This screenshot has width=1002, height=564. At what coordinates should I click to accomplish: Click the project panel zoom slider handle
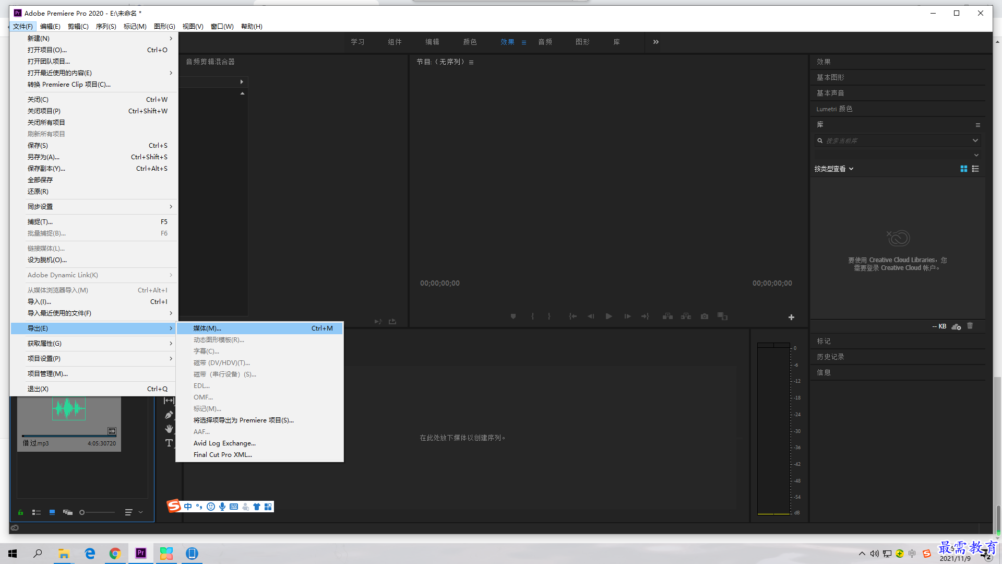coord(82,512)
